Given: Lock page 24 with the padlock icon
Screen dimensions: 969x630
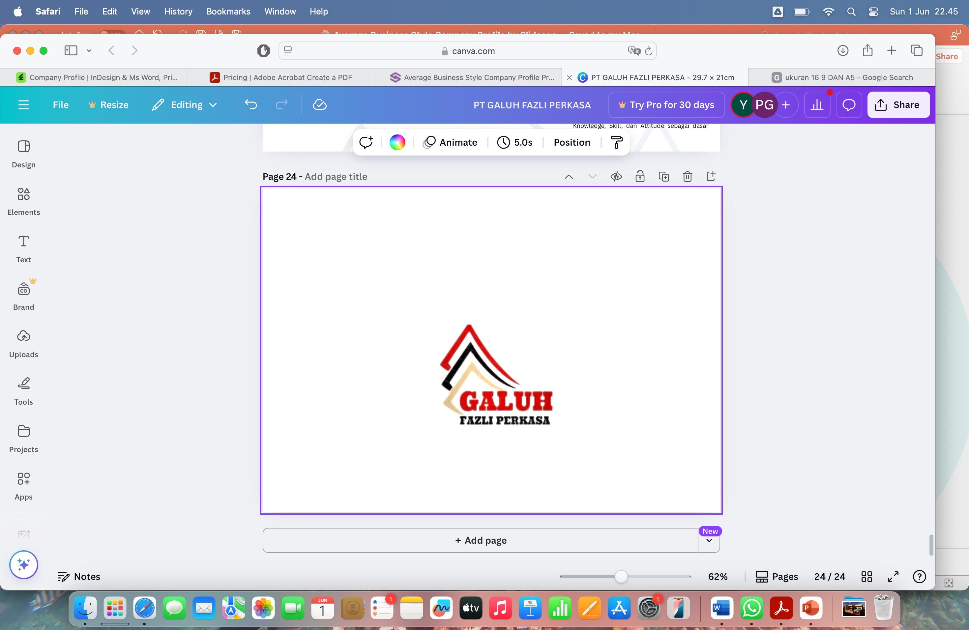Looking at the screenshot, I should pyautogui.click(x=640, y=177).
